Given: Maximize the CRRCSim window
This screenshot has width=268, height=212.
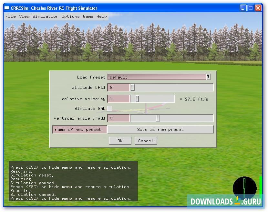Looking at the screenshot, I should pyautogui.click(x=251, y=8).
